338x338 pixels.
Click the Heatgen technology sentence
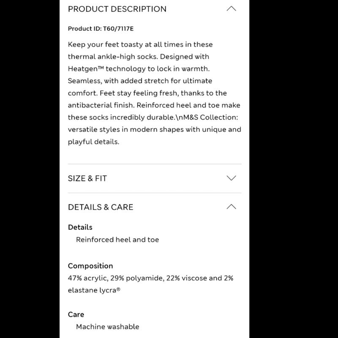pyautogui.click(x=139, y=68)
